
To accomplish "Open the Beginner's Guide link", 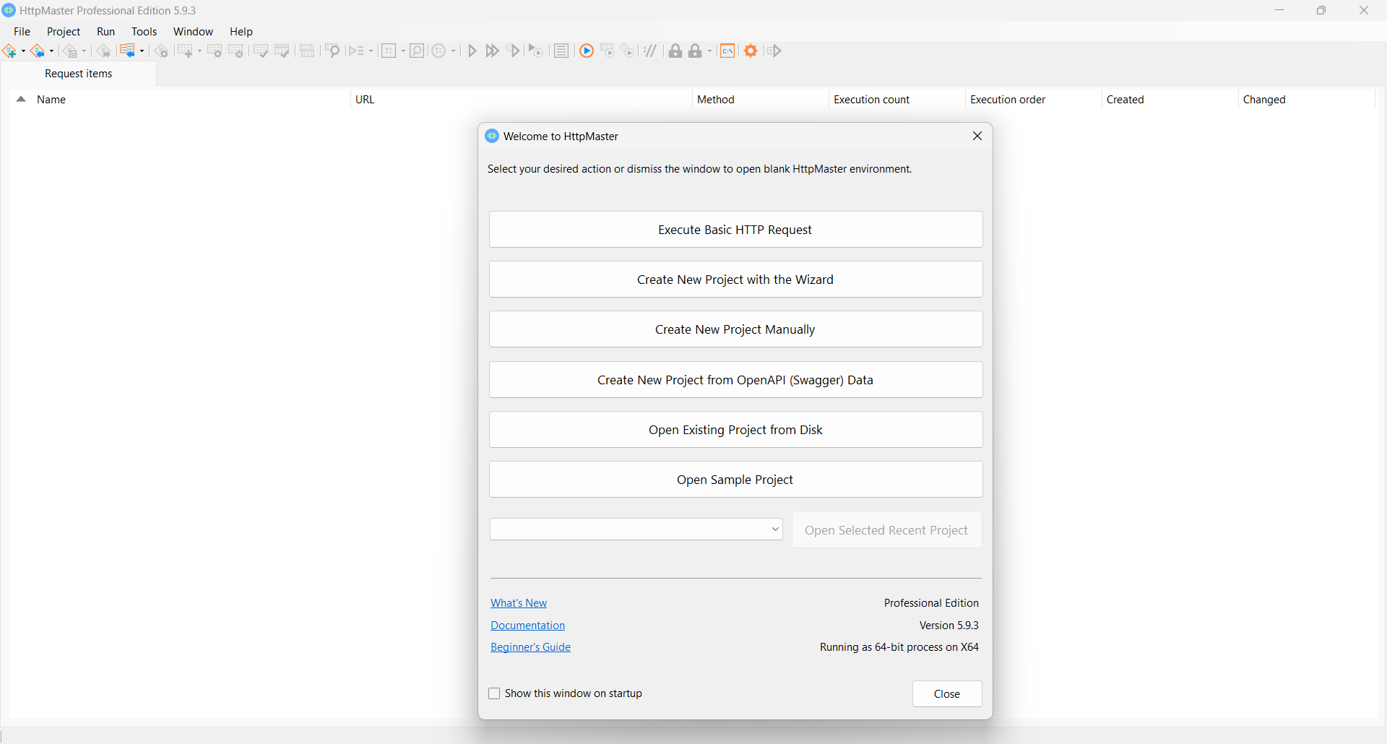I will (x=530, y=647).
